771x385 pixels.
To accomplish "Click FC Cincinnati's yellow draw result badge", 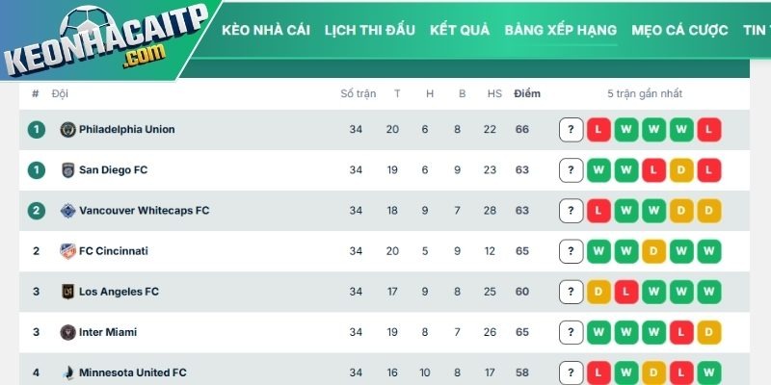I will click(x=654, y=251).
